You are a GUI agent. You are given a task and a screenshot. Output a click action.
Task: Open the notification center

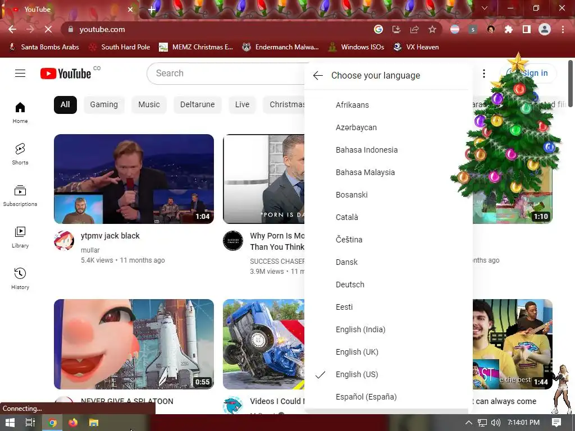(556, 423)
